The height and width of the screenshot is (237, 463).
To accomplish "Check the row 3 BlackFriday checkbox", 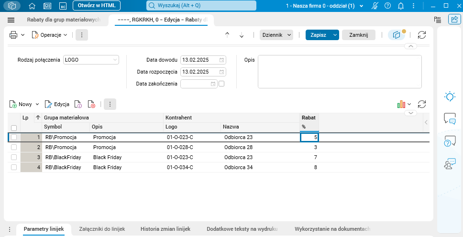I will coord(14,157).
